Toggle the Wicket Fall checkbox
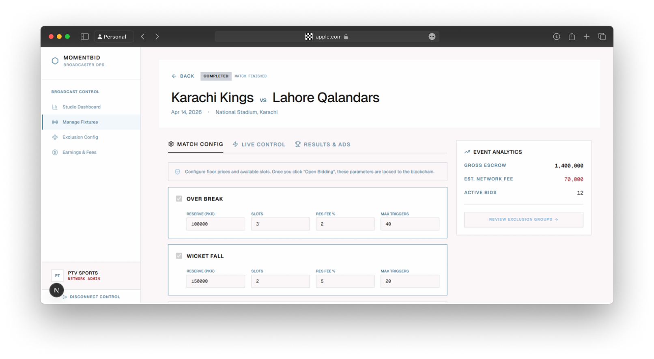The width and height of the screenshot is (654, 359). click(x=179, y=256)
